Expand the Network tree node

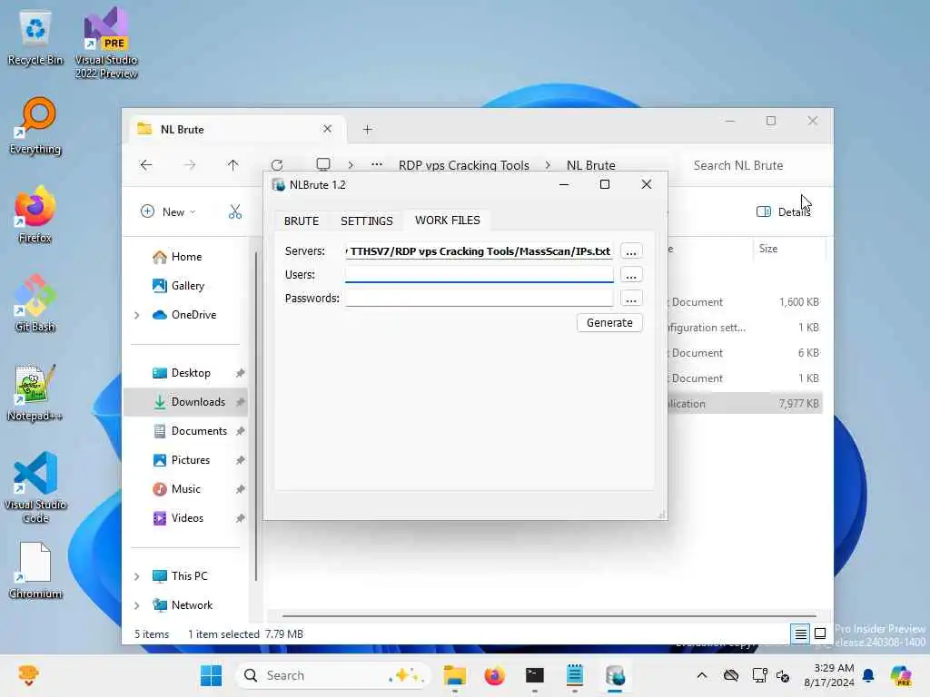(x=137, y=605)
